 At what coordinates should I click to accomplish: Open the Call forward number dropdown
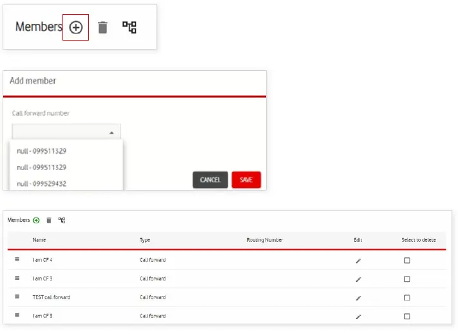(x=66, y=132)
